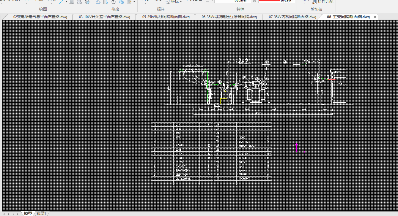Switch to the 02变电所电气总平面布置图.dwg tab

[40, 17]
